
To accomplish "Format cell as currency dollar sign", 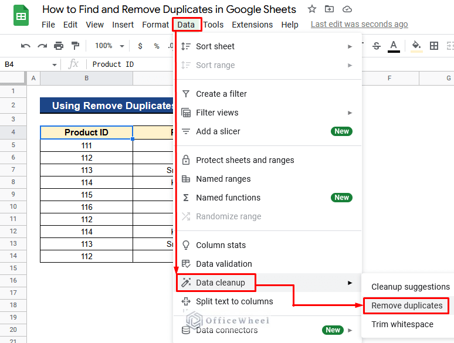I will 140,46.
